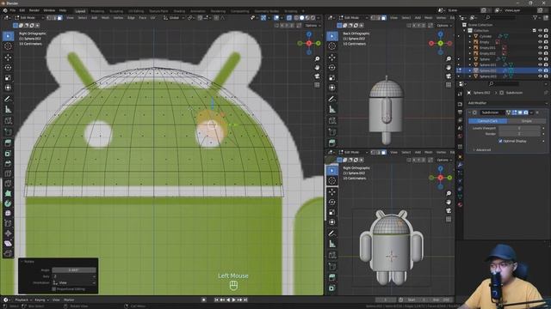The height and width of the screenshot is (309, 551).
Task: Click the pan hand icon in main viewport
Action: [317, 67]
